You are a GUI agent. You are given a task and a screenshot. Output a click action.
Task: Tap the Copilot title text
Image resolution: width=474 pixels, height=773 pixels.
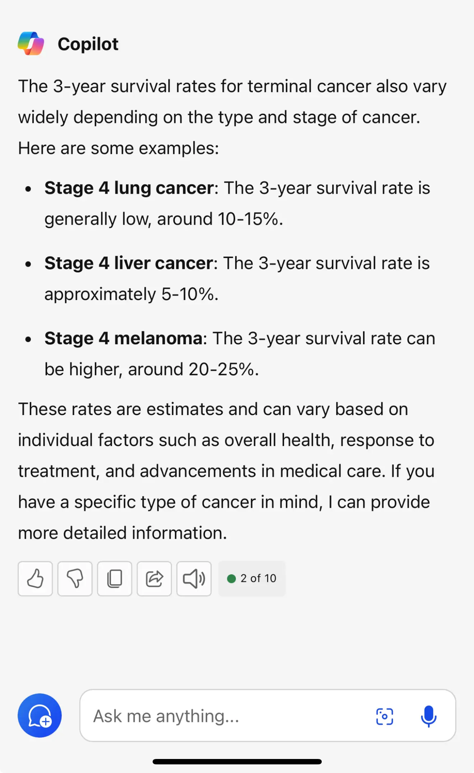click(x=88, y=44)
